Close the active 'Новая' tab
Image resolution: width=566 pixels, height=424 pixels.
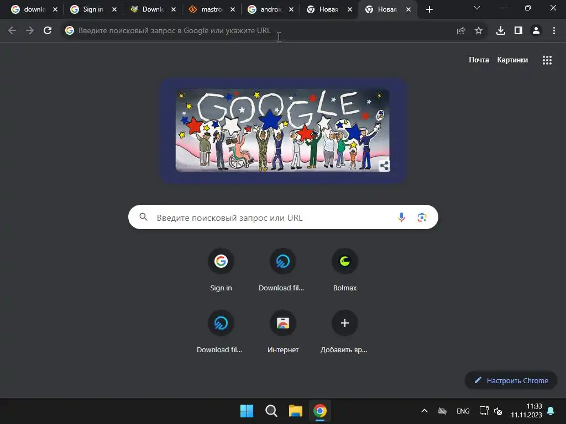408,10
